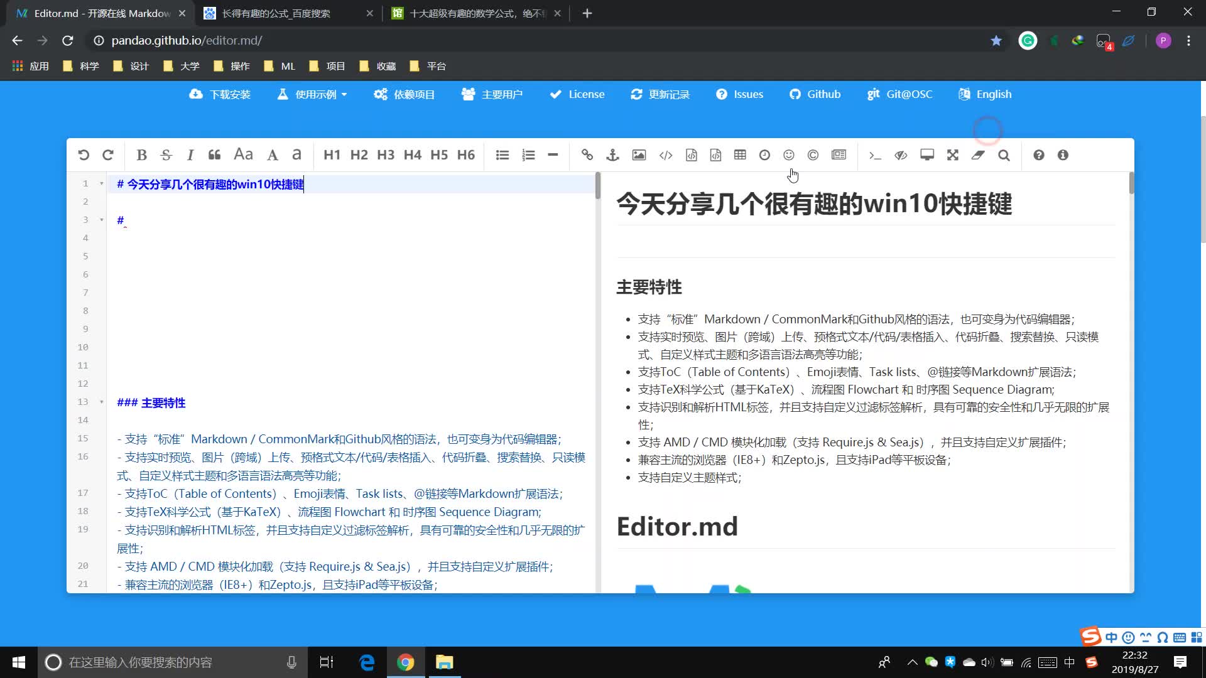Insert an H5 heading

tap(439, 155)
